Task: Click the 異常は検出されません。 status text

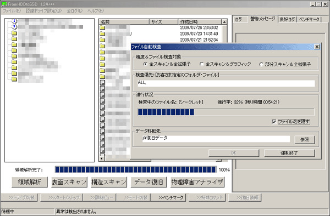Action: [76, 212]
